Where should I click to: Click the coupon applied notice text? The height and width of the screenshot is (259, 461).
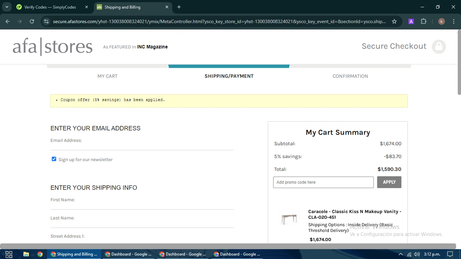click(112, 100)
